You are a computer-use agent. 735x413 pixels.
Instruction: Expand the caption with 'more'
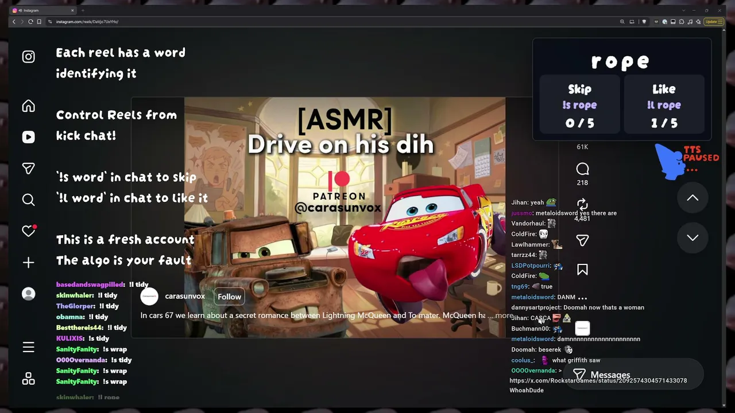504,315
